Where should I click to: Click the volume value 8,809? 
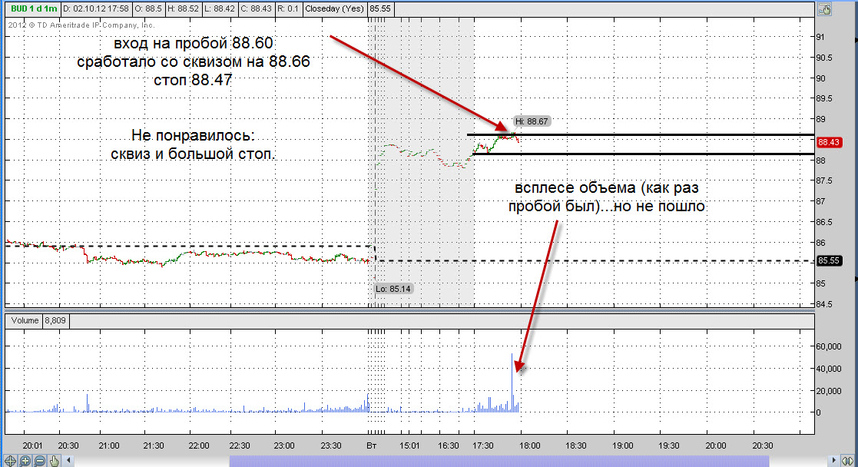point(55,320)
